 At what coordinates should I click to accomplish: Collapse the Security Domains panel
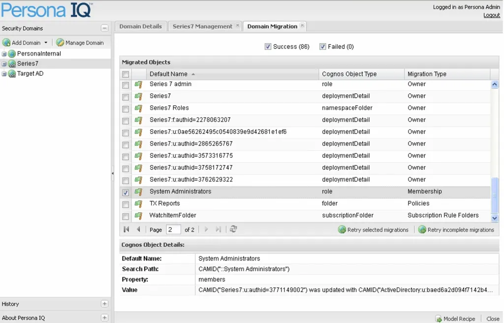point(104,28)
